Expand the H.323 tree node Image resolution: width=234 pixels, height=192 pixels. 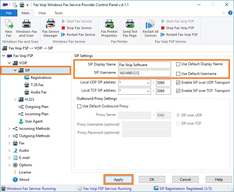pos(15,99)
